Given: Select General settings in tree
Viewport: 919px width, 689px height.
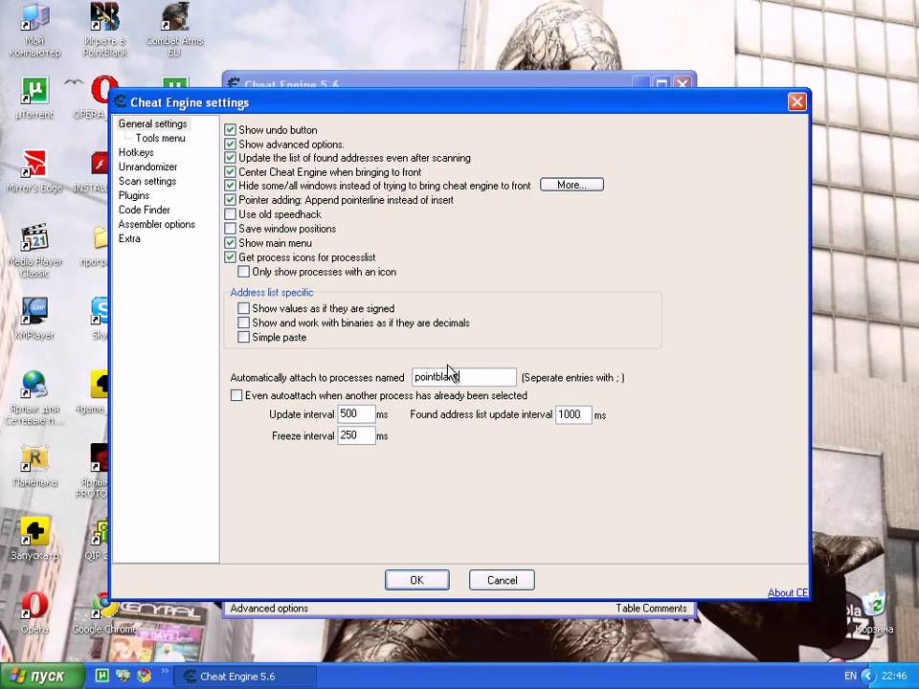Looking at the screenshot, I should [x=152, y=123].
